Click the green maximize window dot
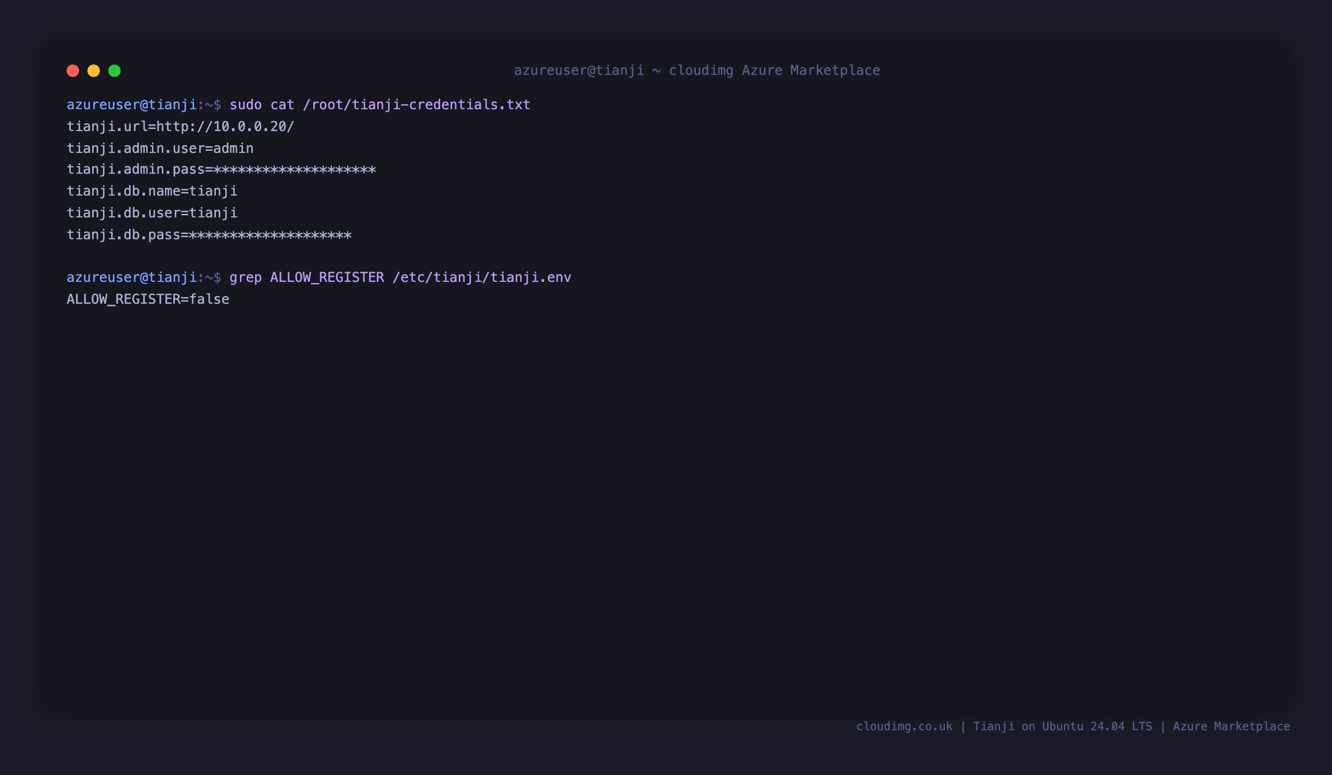Viewport: 1332px width, 775px height. click(114, 71)
